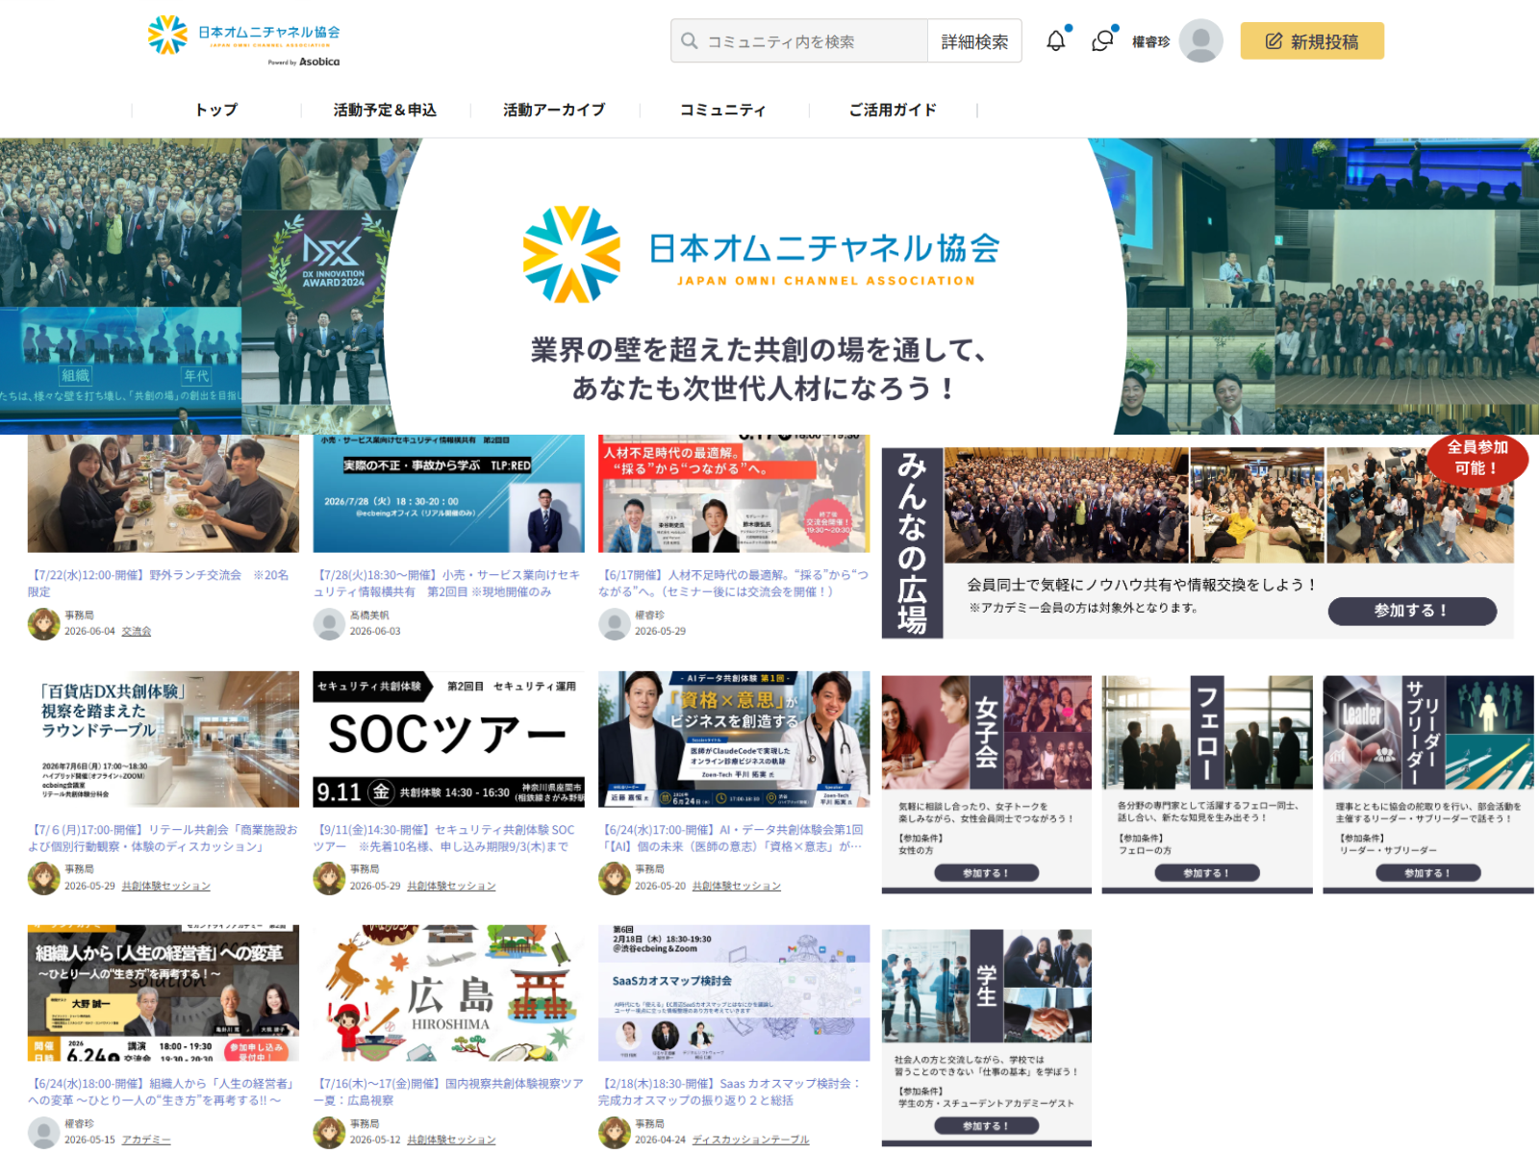The image size is (1539, 1154).
Task: Open 7/16 国内視察共創体験視察ツアー link
Action: pyautogui.click(x=448, y=1091)
